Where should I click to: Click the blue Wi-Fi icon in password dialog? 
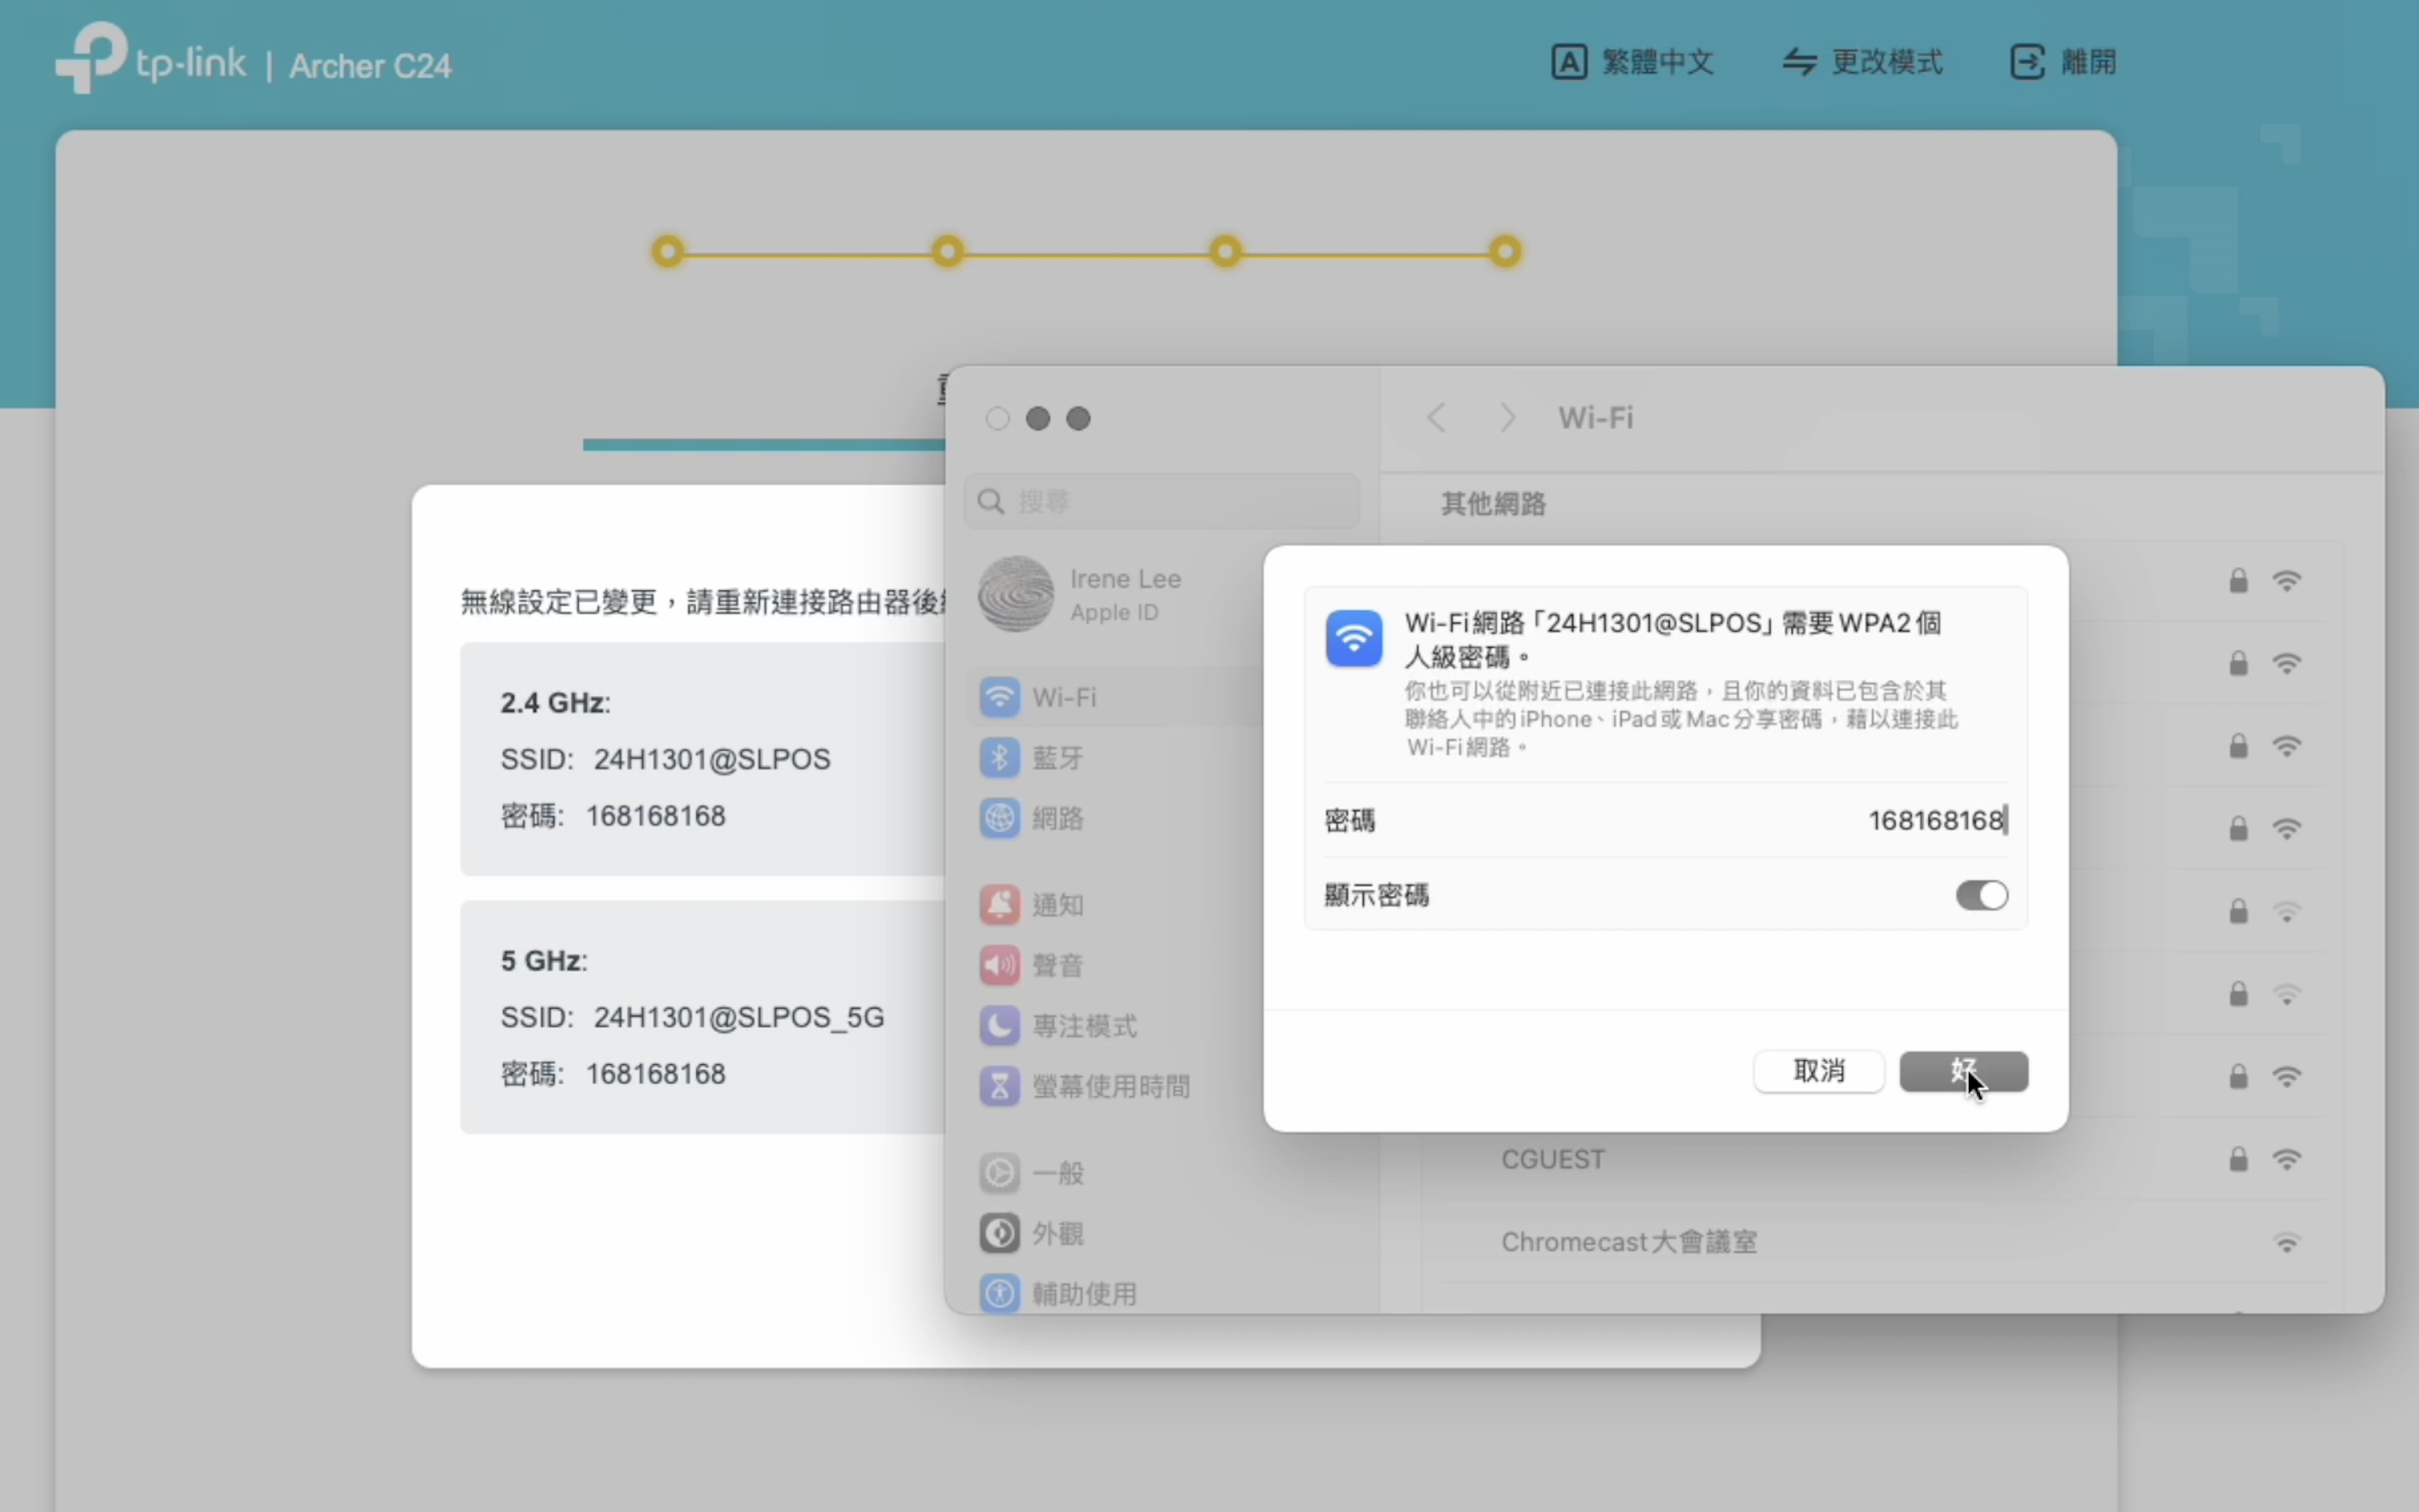tap(1353, 638)
